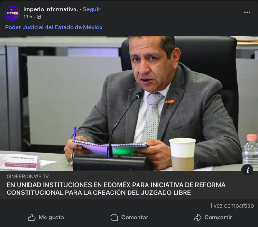Screen dimensions: 258x227
Task: Open the three-dots post options menu
Action: 247,12
